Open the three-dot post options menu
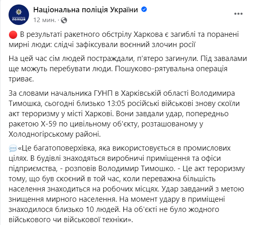 coord(238,14)
